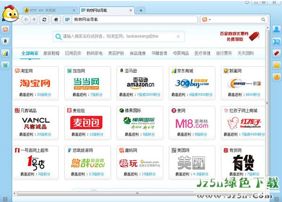
Task: Click the 12倍积分 rebate link under 麦包包
Action: [96, 134]
